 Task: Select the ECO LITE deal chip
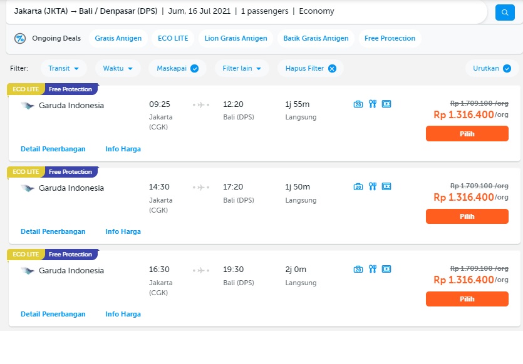point(173,38)
